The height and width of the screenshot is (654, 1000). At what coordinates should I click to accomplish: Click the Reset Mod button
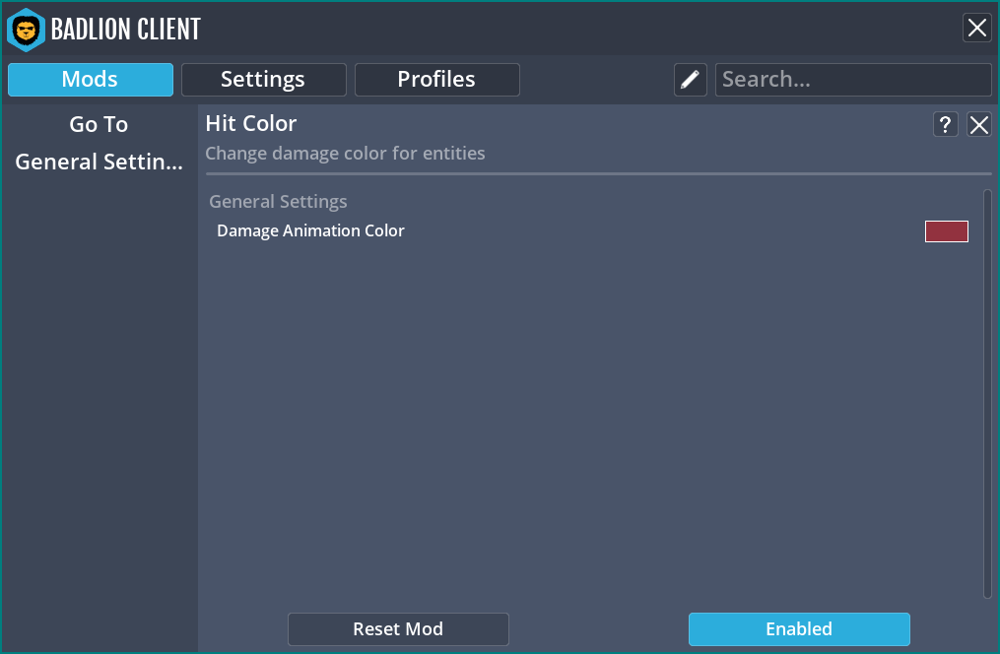(x=398, y=629)
